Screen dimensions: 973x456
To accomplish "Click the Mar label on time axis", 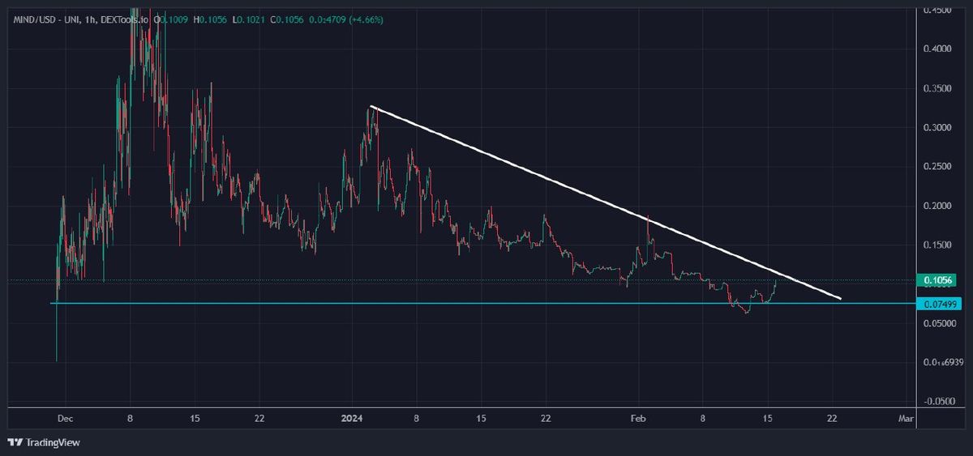I will 907,419.
